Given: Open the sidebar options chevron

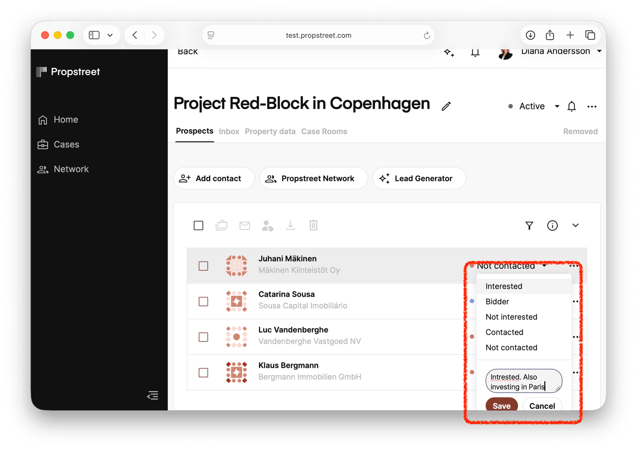Looking at the screenshot, I should tap(110, 35).
